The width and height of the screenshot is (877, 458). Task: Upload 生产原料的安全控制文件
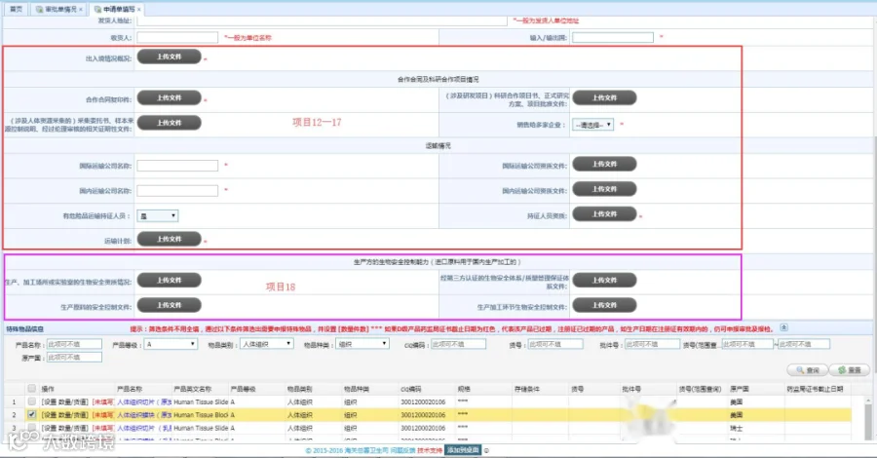(169, 305)
